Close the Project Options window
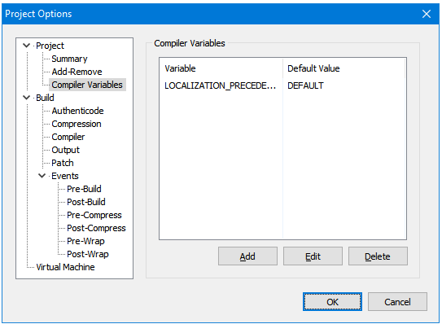The height and width of the screenshot is (324, 442). [x=427, y=14]
